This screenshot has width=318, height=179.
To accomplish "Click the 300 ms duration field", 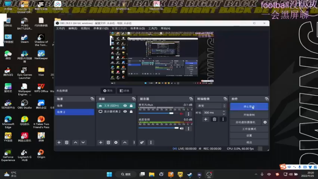I will (x=212, y=113).
